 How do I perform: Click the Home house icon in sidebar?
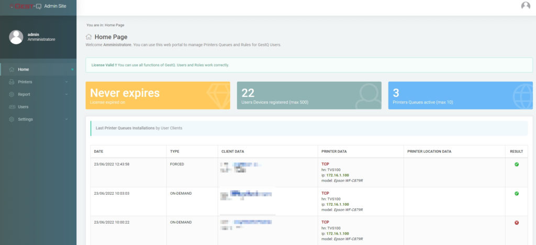[x=12, y=70]
